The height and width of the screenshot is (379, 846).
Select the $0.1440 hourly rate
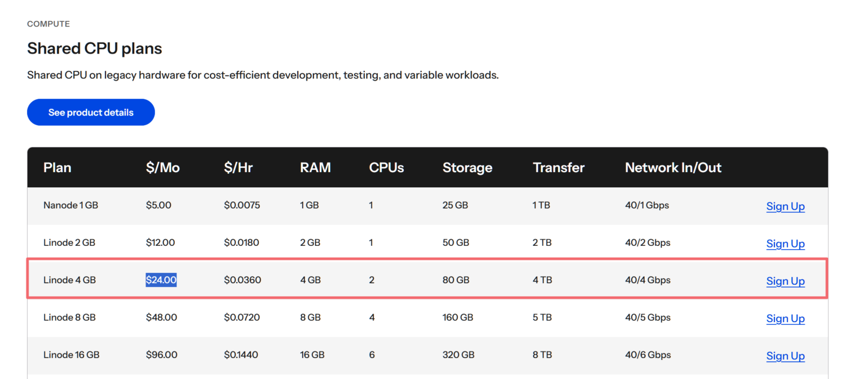(241, 355)
